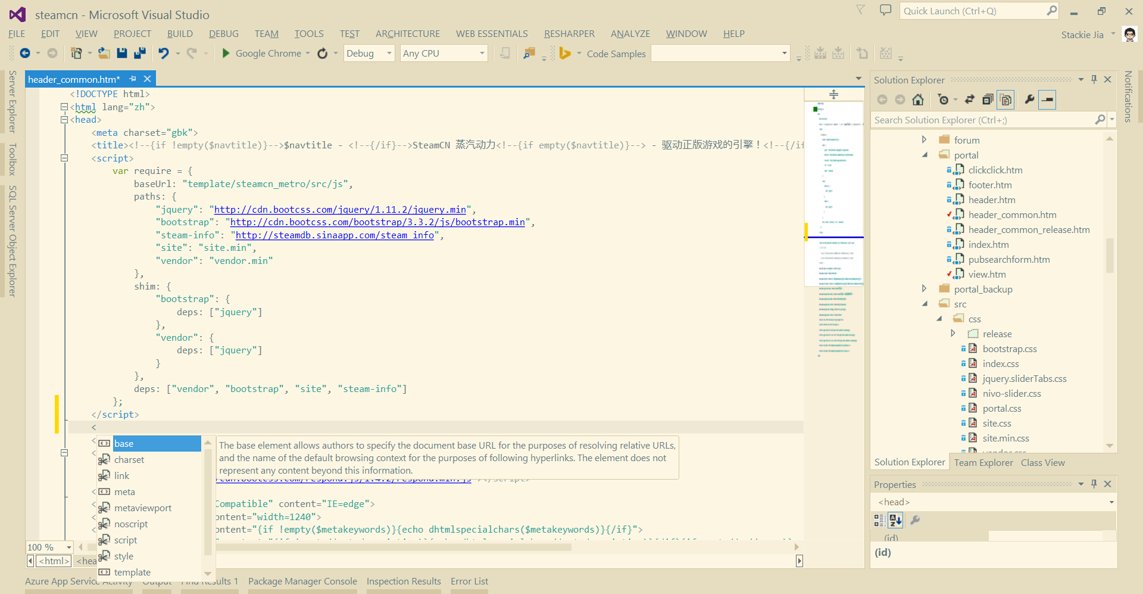Click the Home icon in Solution Explorer
Screen dimensions: 1143x594
[x=918, y=100]
